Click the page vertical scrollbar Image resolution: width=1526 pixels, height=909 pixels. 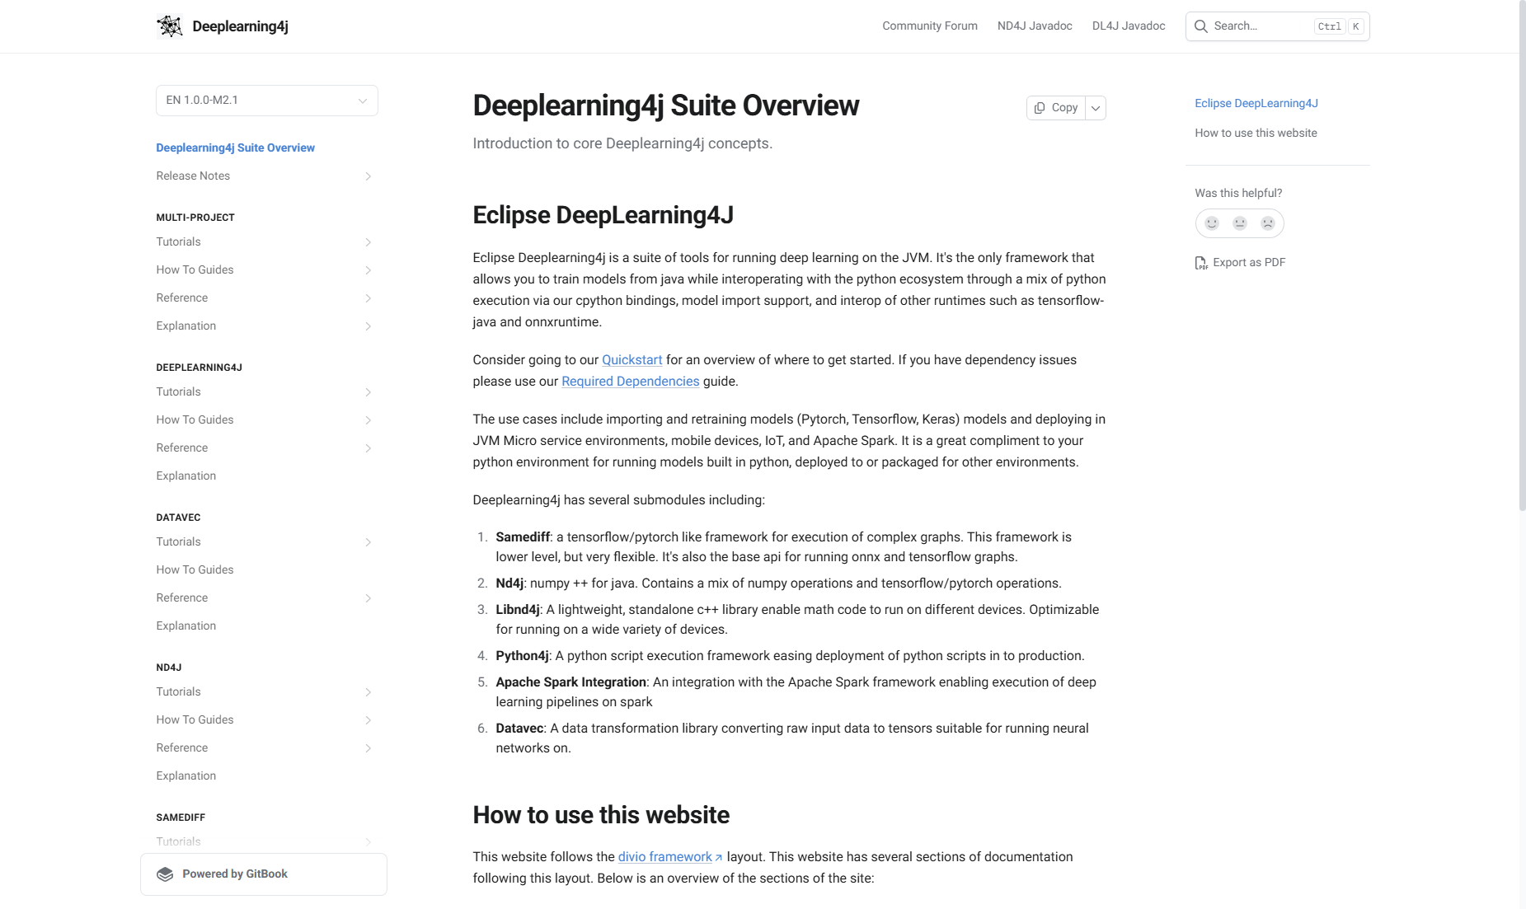click(x=1522, y=255)
